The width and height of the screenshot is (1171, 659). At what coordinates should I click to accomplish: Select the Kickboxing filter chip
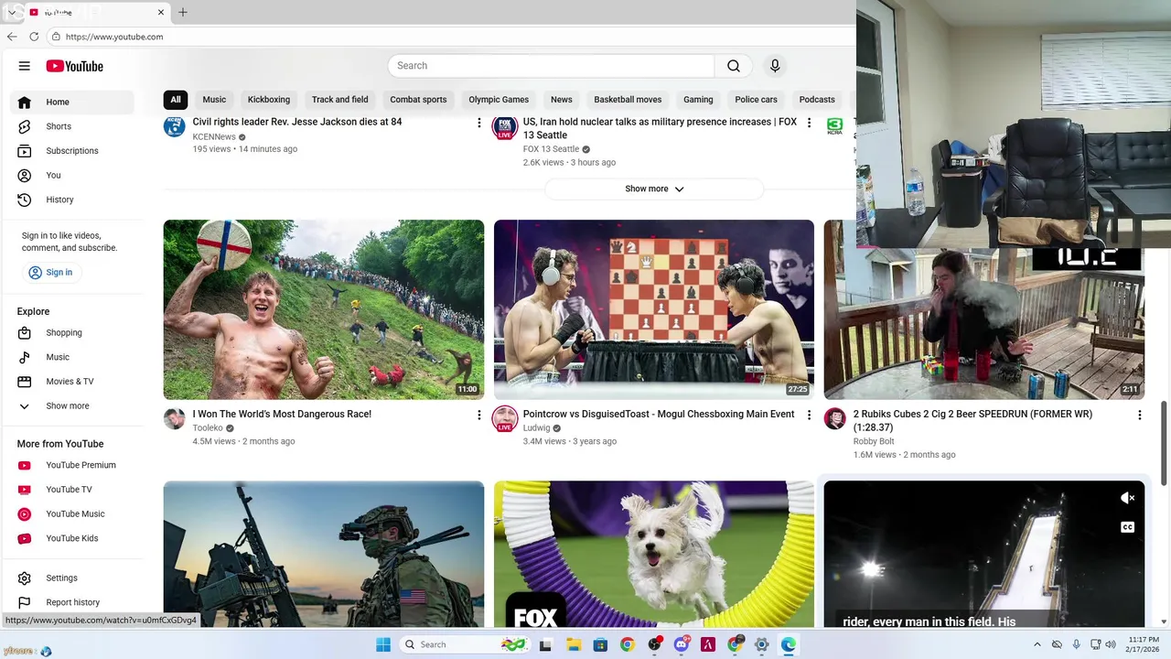coord(269,100)
